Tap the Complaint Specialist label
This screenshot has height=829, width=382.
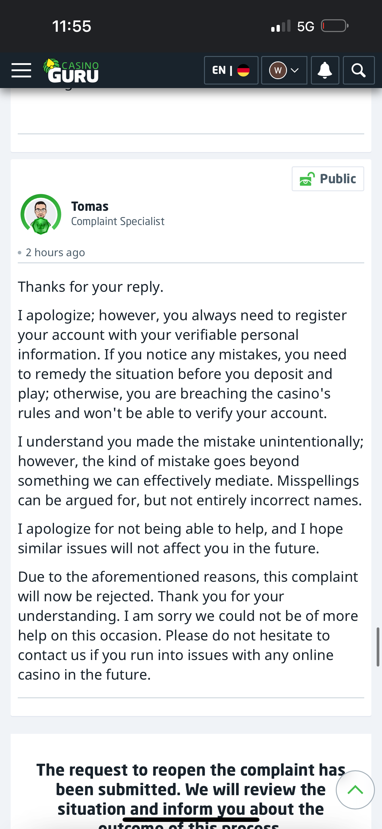[118, 221]
